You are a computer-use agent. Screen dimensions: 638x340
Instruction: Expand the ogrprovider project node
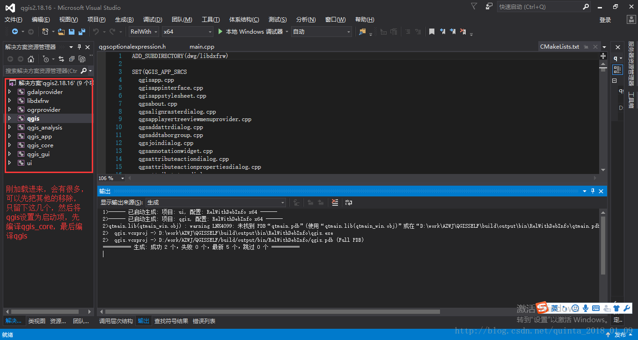coord(9,110)
